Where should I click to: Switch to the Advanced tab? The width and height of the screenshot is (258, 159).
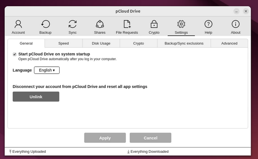click(229, 43)
